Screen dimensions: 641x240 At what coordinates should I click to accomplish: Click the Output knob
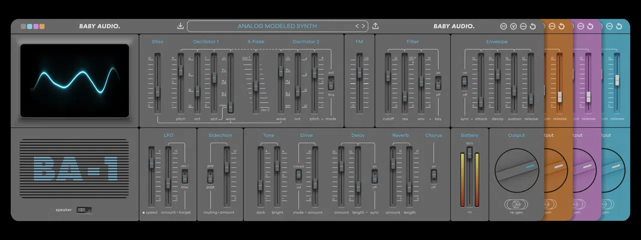click(516, 168)
